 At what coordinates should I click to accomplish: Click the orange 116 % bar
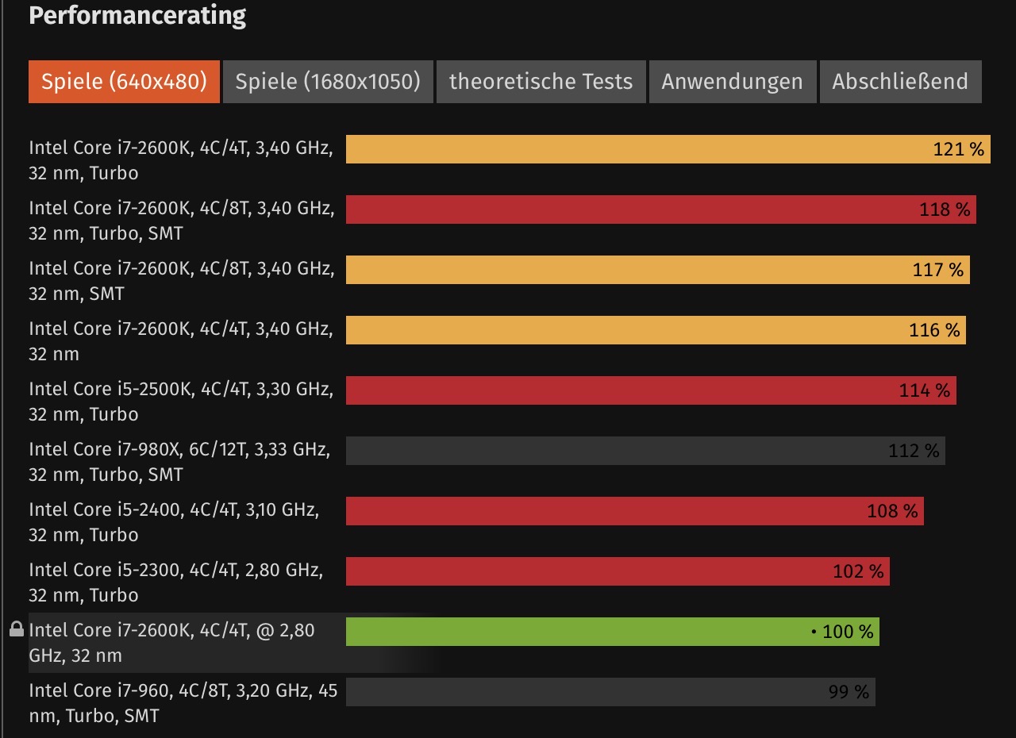pyautogui.click(x=656, y=330)
